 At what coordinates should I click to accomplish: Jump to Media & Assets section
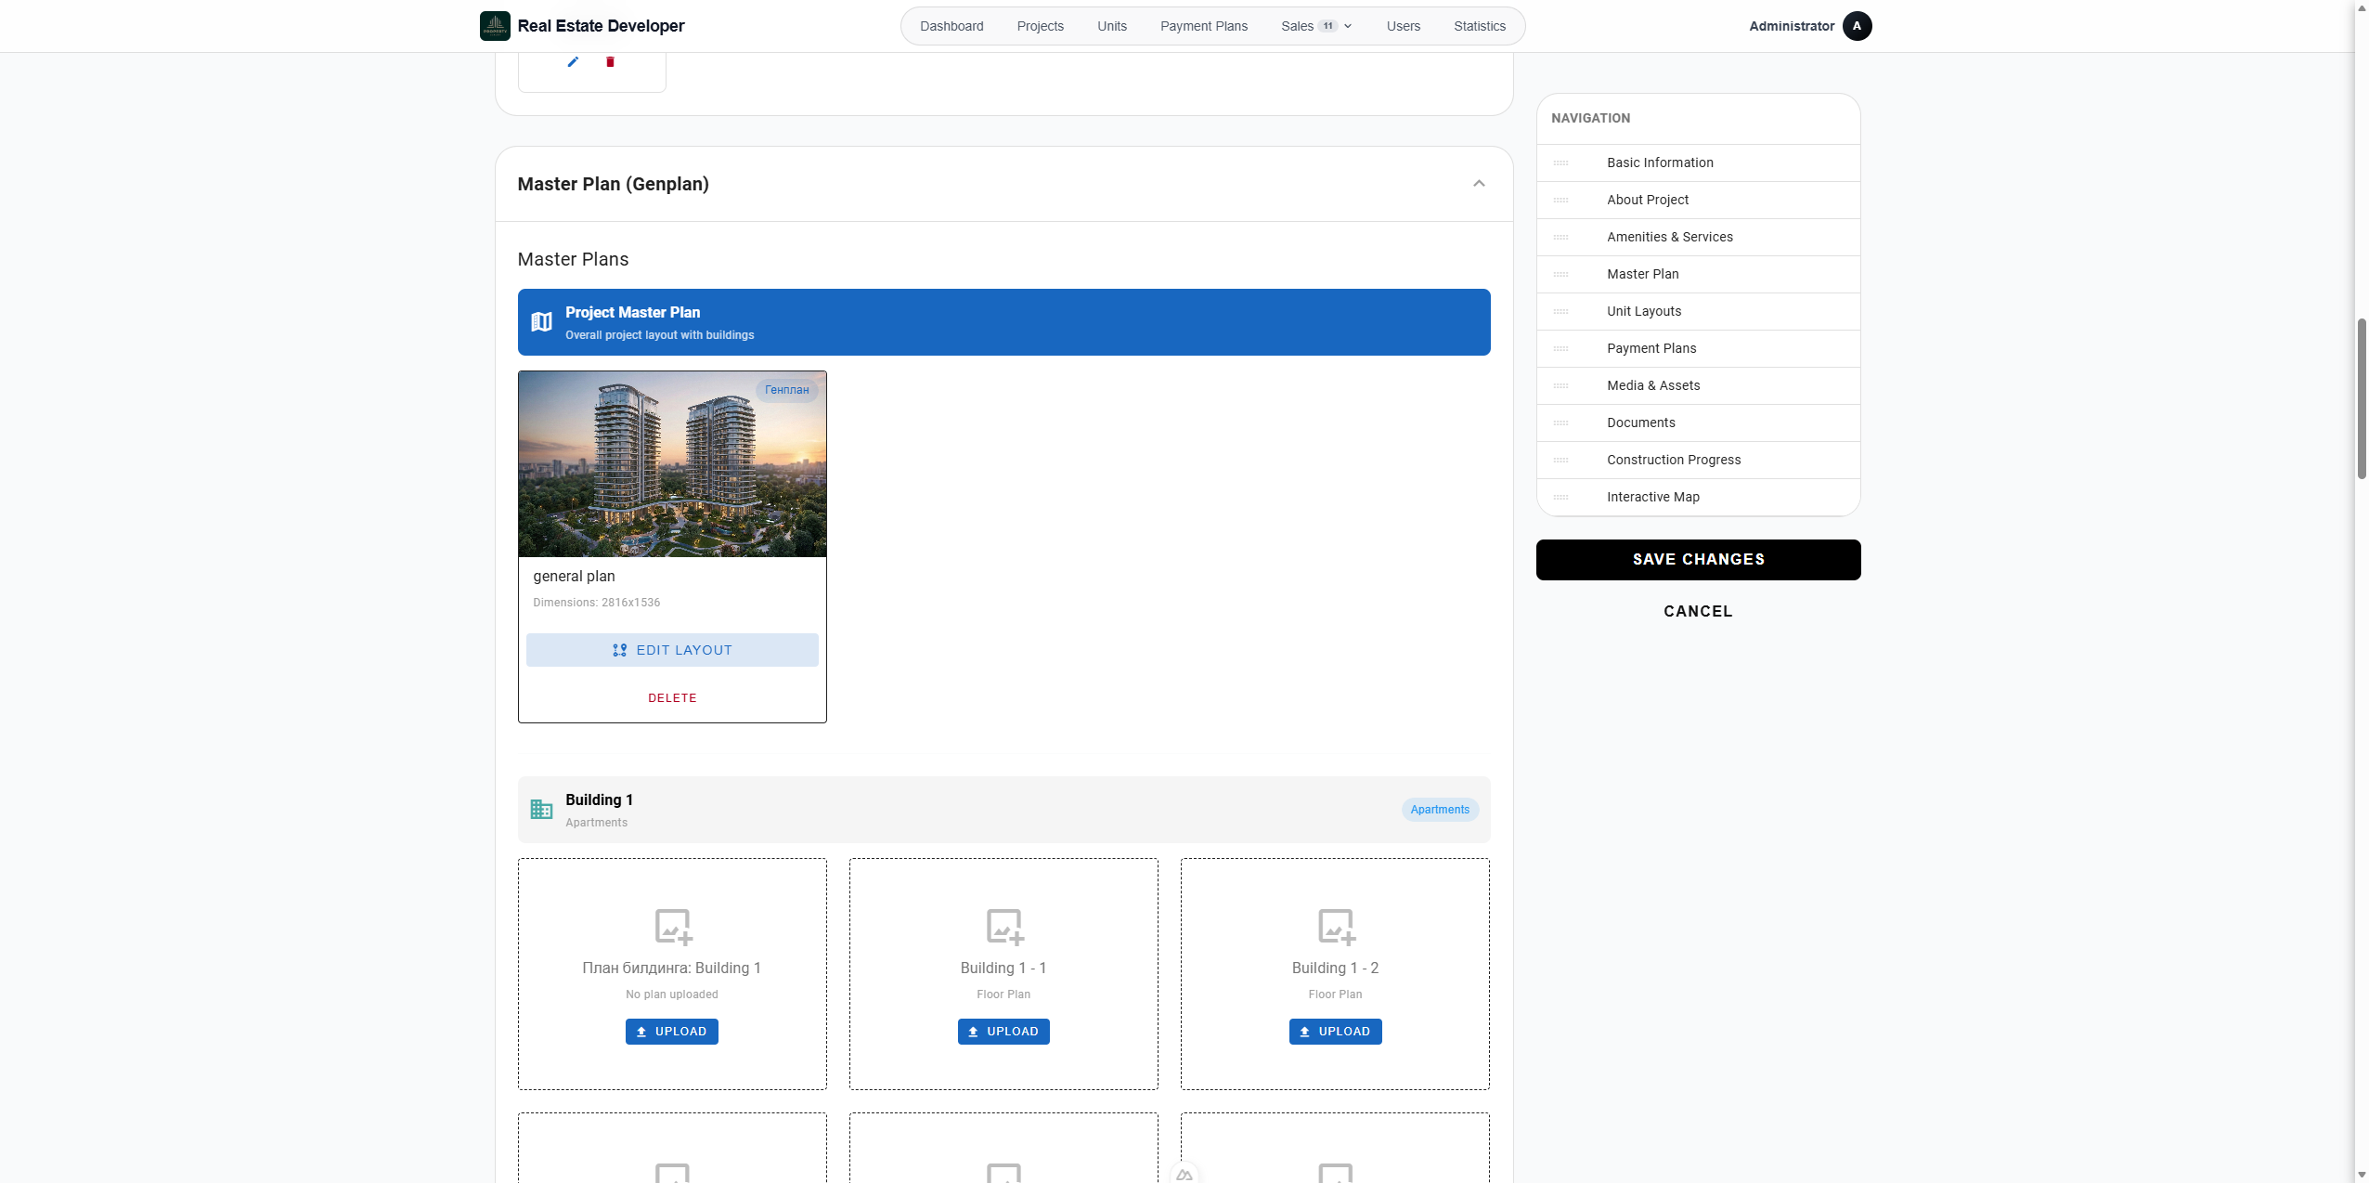click(1698, 386)
